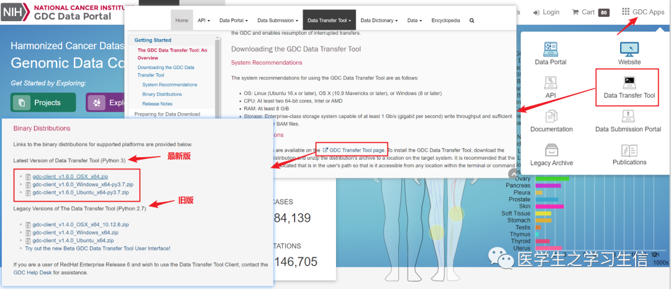Open the Home tab in docs navbar

(182, 20)
